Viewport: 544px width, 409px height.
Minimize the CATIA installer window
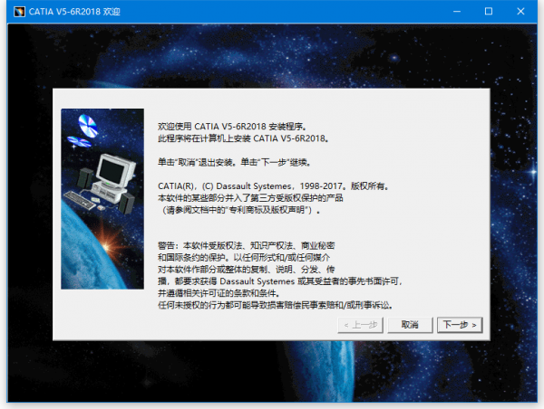(457, 12)
